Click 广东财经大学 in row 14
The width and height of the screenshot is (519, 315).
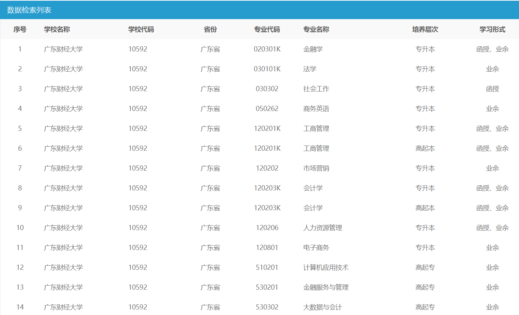click(x=63, y=307)
